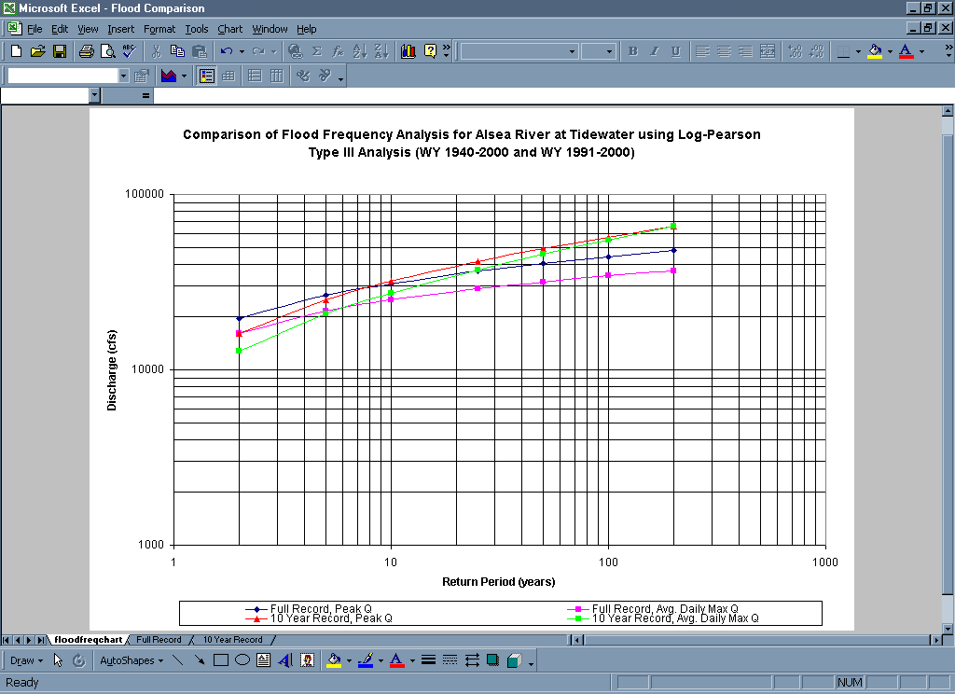Click the Spelling check icon
The width and height of the screenshot is (955, 694).
pyautogui.click(x=130, y=51)
